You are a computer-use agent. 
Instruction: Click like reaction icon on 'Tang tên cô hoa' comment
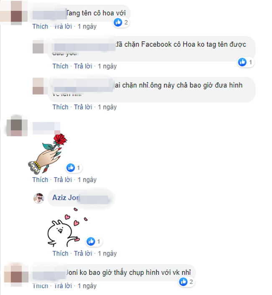pyautogui.click(x=118, y=23)
